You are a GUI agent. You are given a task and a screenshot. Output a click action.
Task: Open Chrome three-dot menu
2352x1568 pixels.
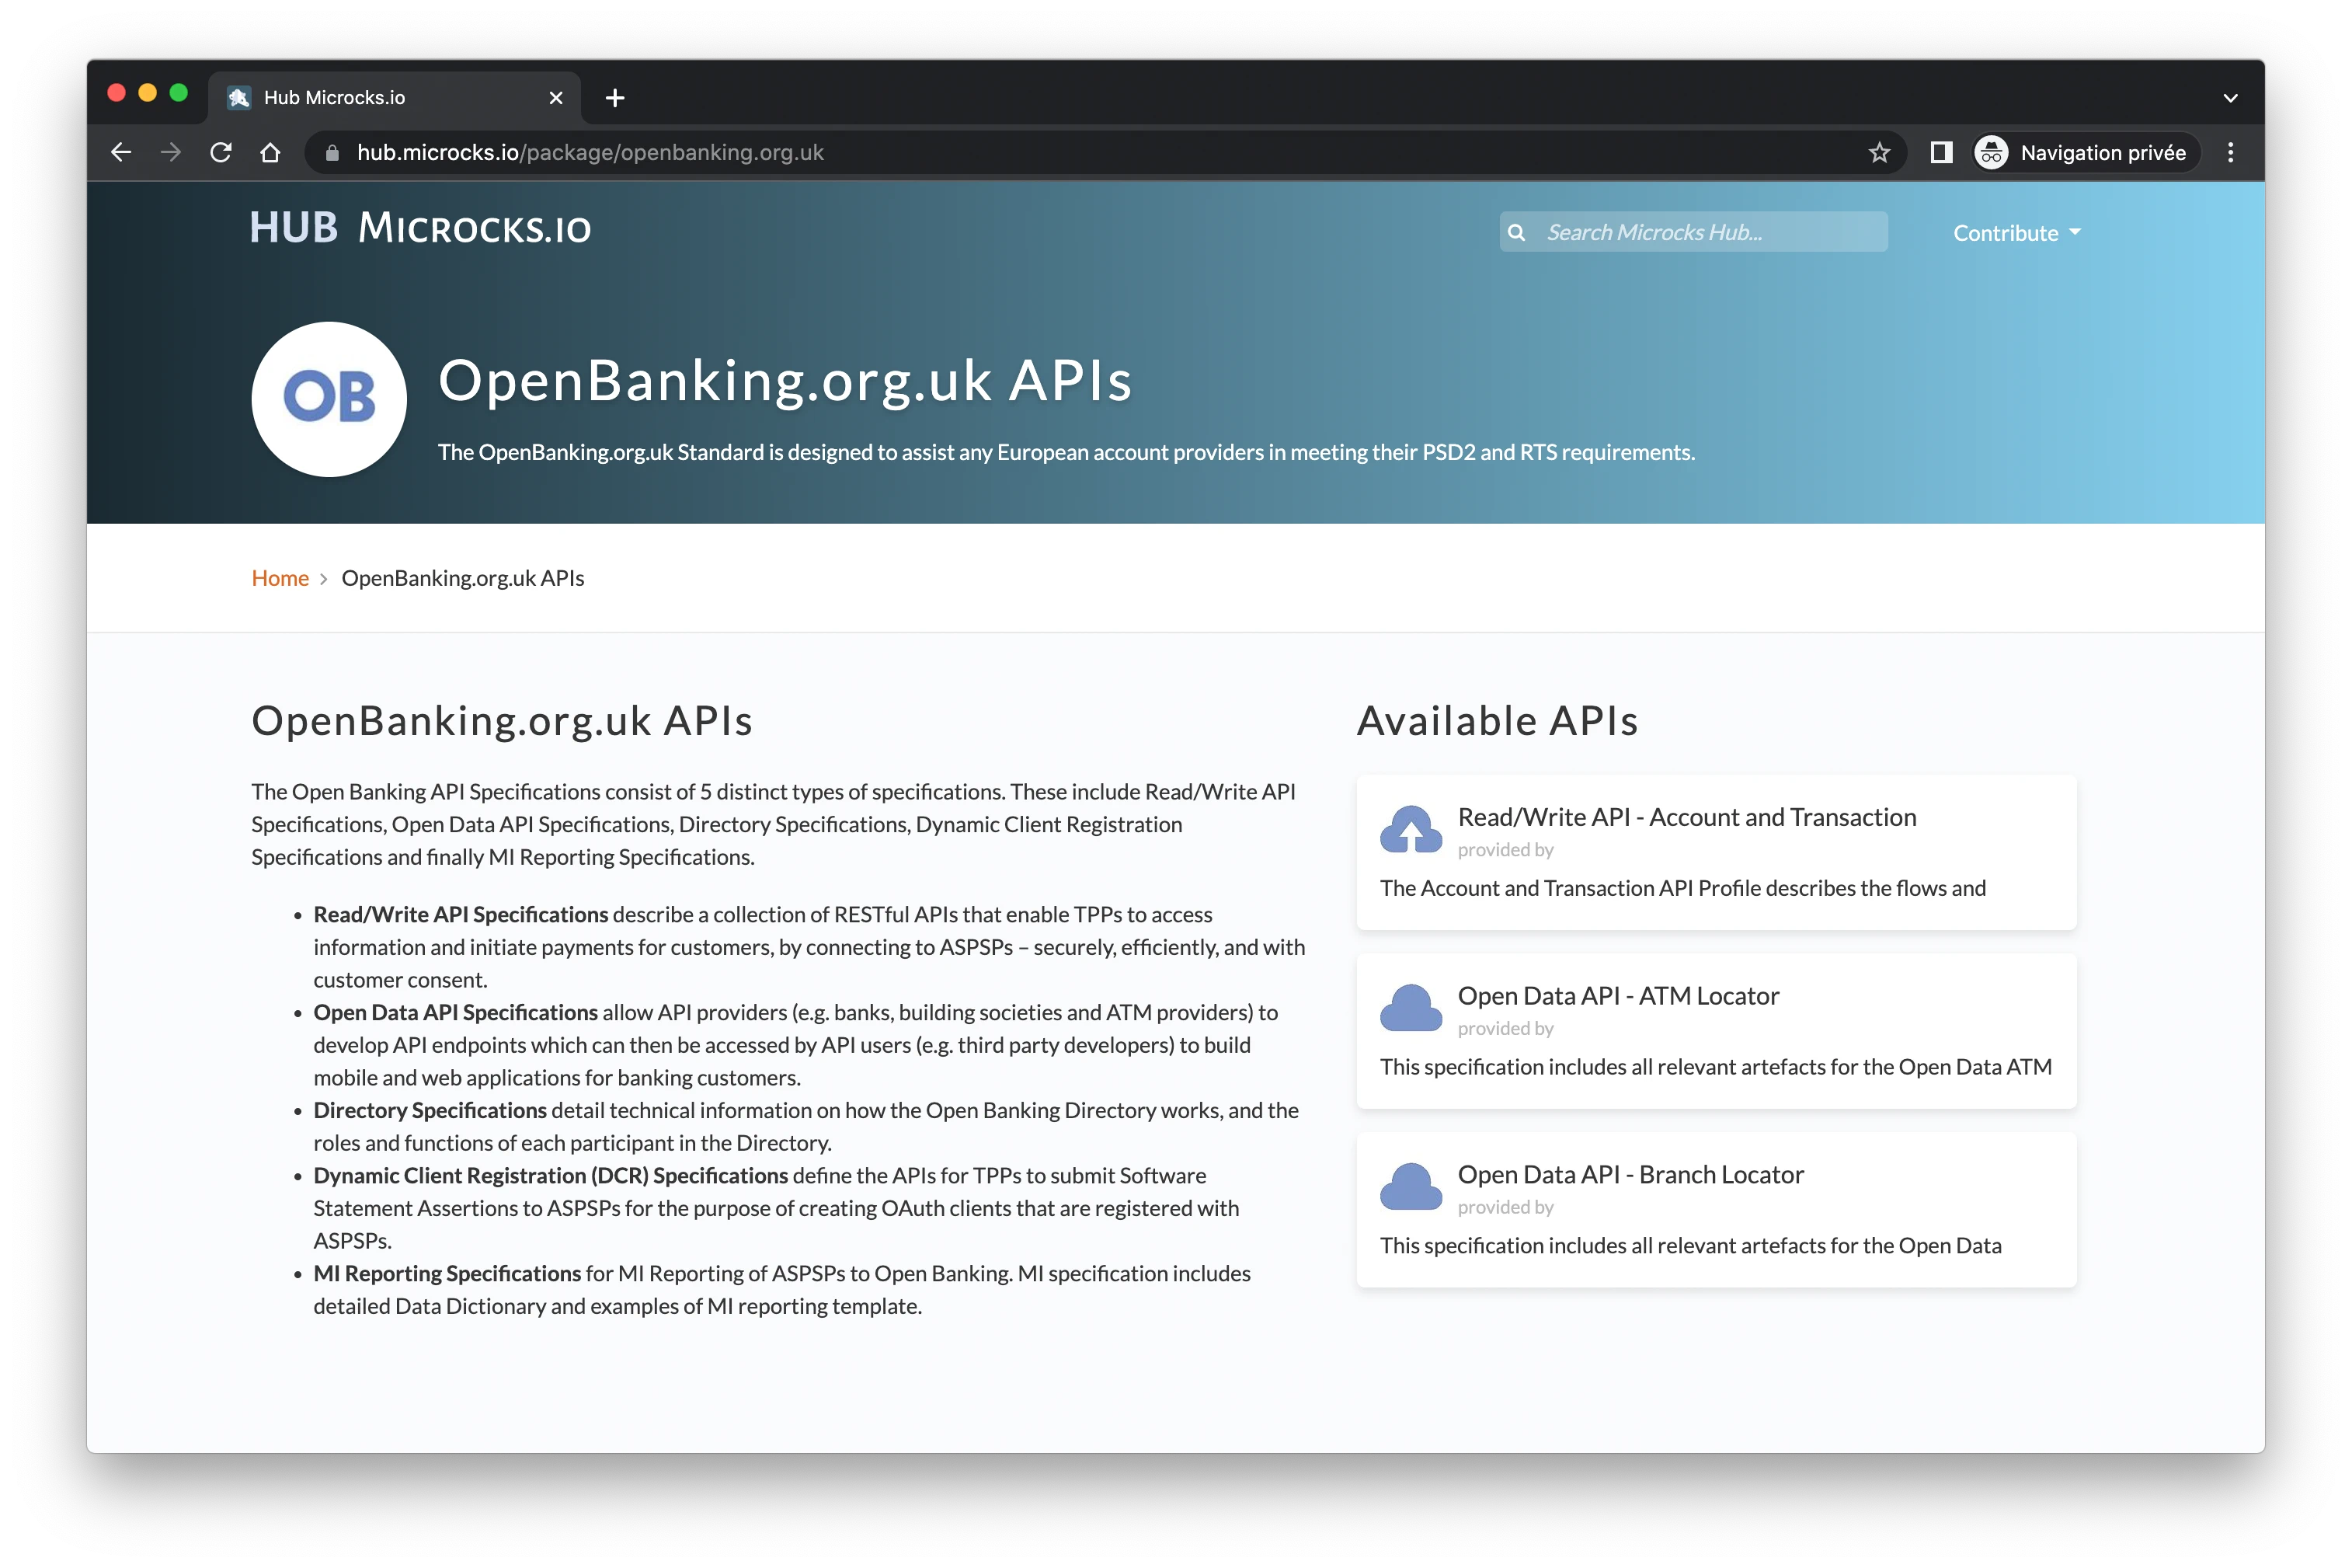point(2230,152)
